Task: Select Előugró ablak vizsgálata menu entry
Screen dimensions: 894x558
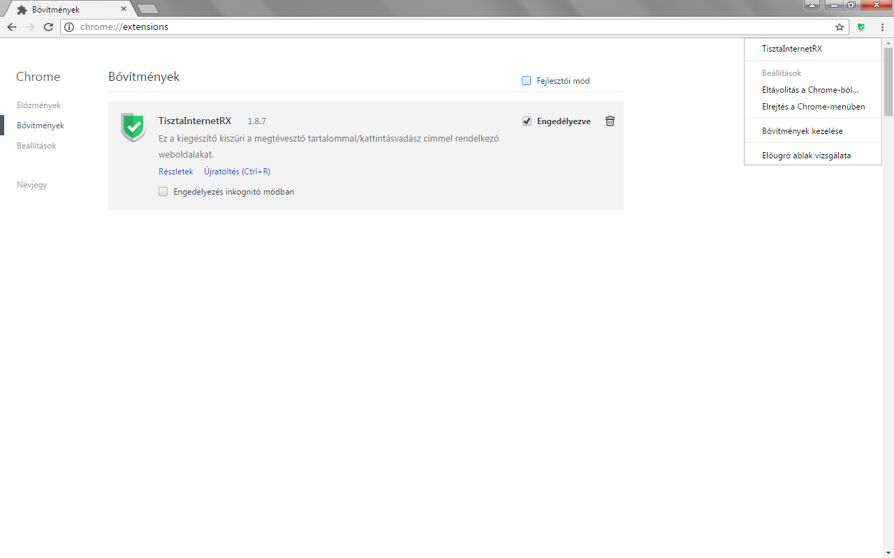Action: [813, 156]
